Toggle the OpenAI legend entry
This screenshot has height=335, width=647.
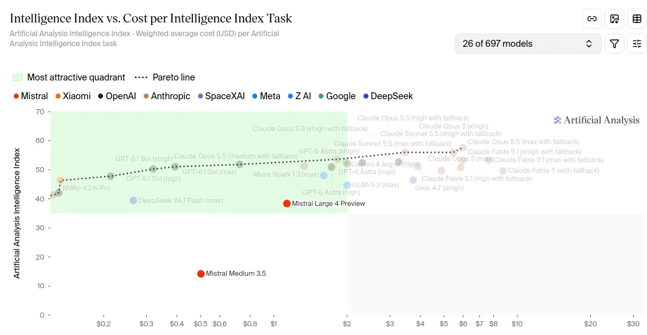pos(117,96)
